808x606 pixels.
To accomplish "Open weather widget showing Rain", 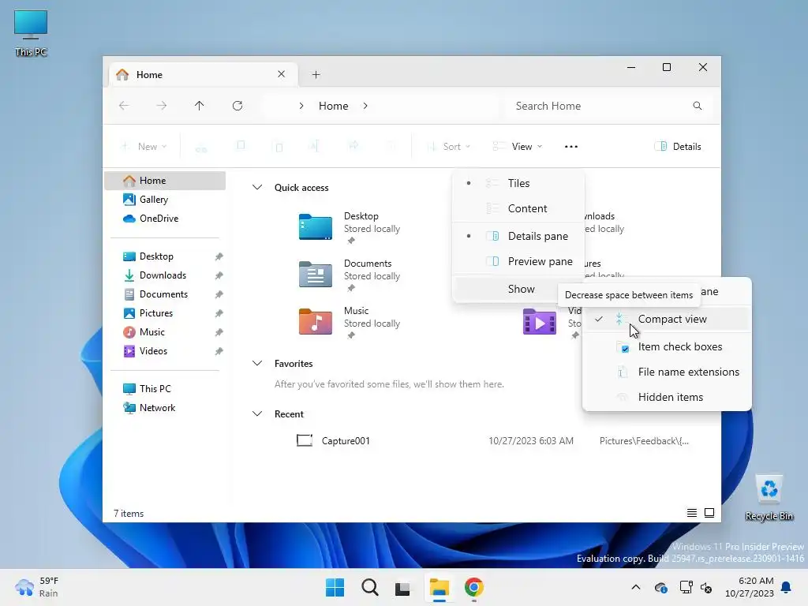I will [37, 587].
